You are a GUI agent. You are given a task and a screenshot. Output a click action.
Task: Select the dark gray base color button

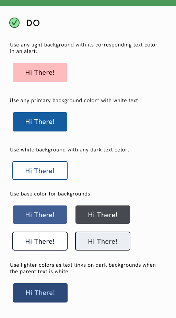[103, 214]
